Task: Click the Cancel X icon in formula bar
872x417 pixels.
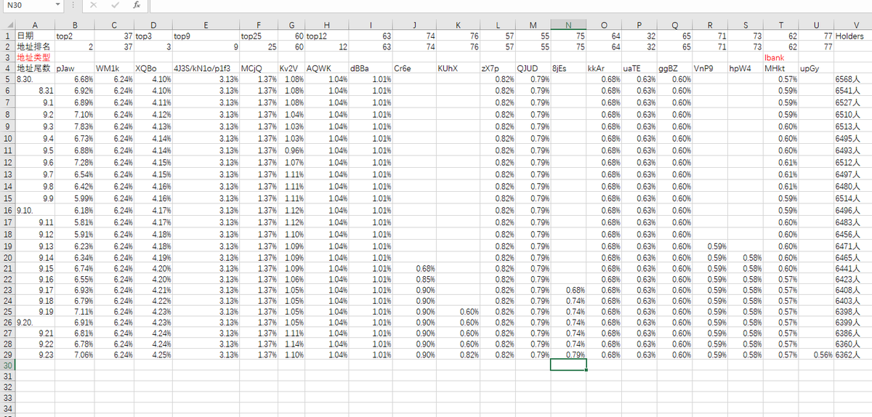Action: [94, 5]
